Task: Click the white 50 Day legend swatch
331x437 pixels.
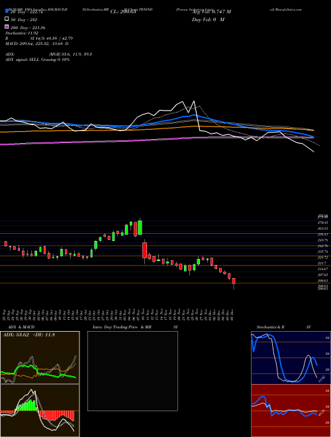Action: point(7,19)
